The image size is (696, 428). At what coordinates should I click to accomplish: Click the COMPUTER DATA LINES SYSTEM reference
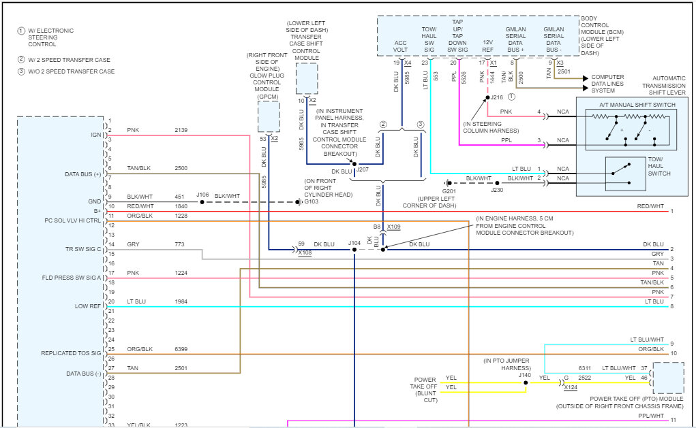(607, 84)
